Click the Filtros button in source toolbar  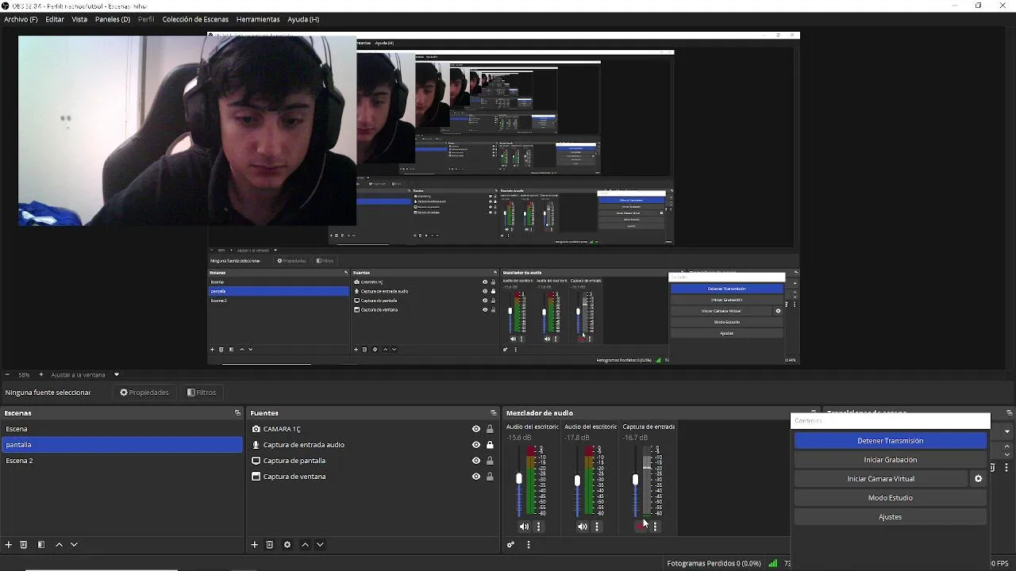tap(202, 393)
